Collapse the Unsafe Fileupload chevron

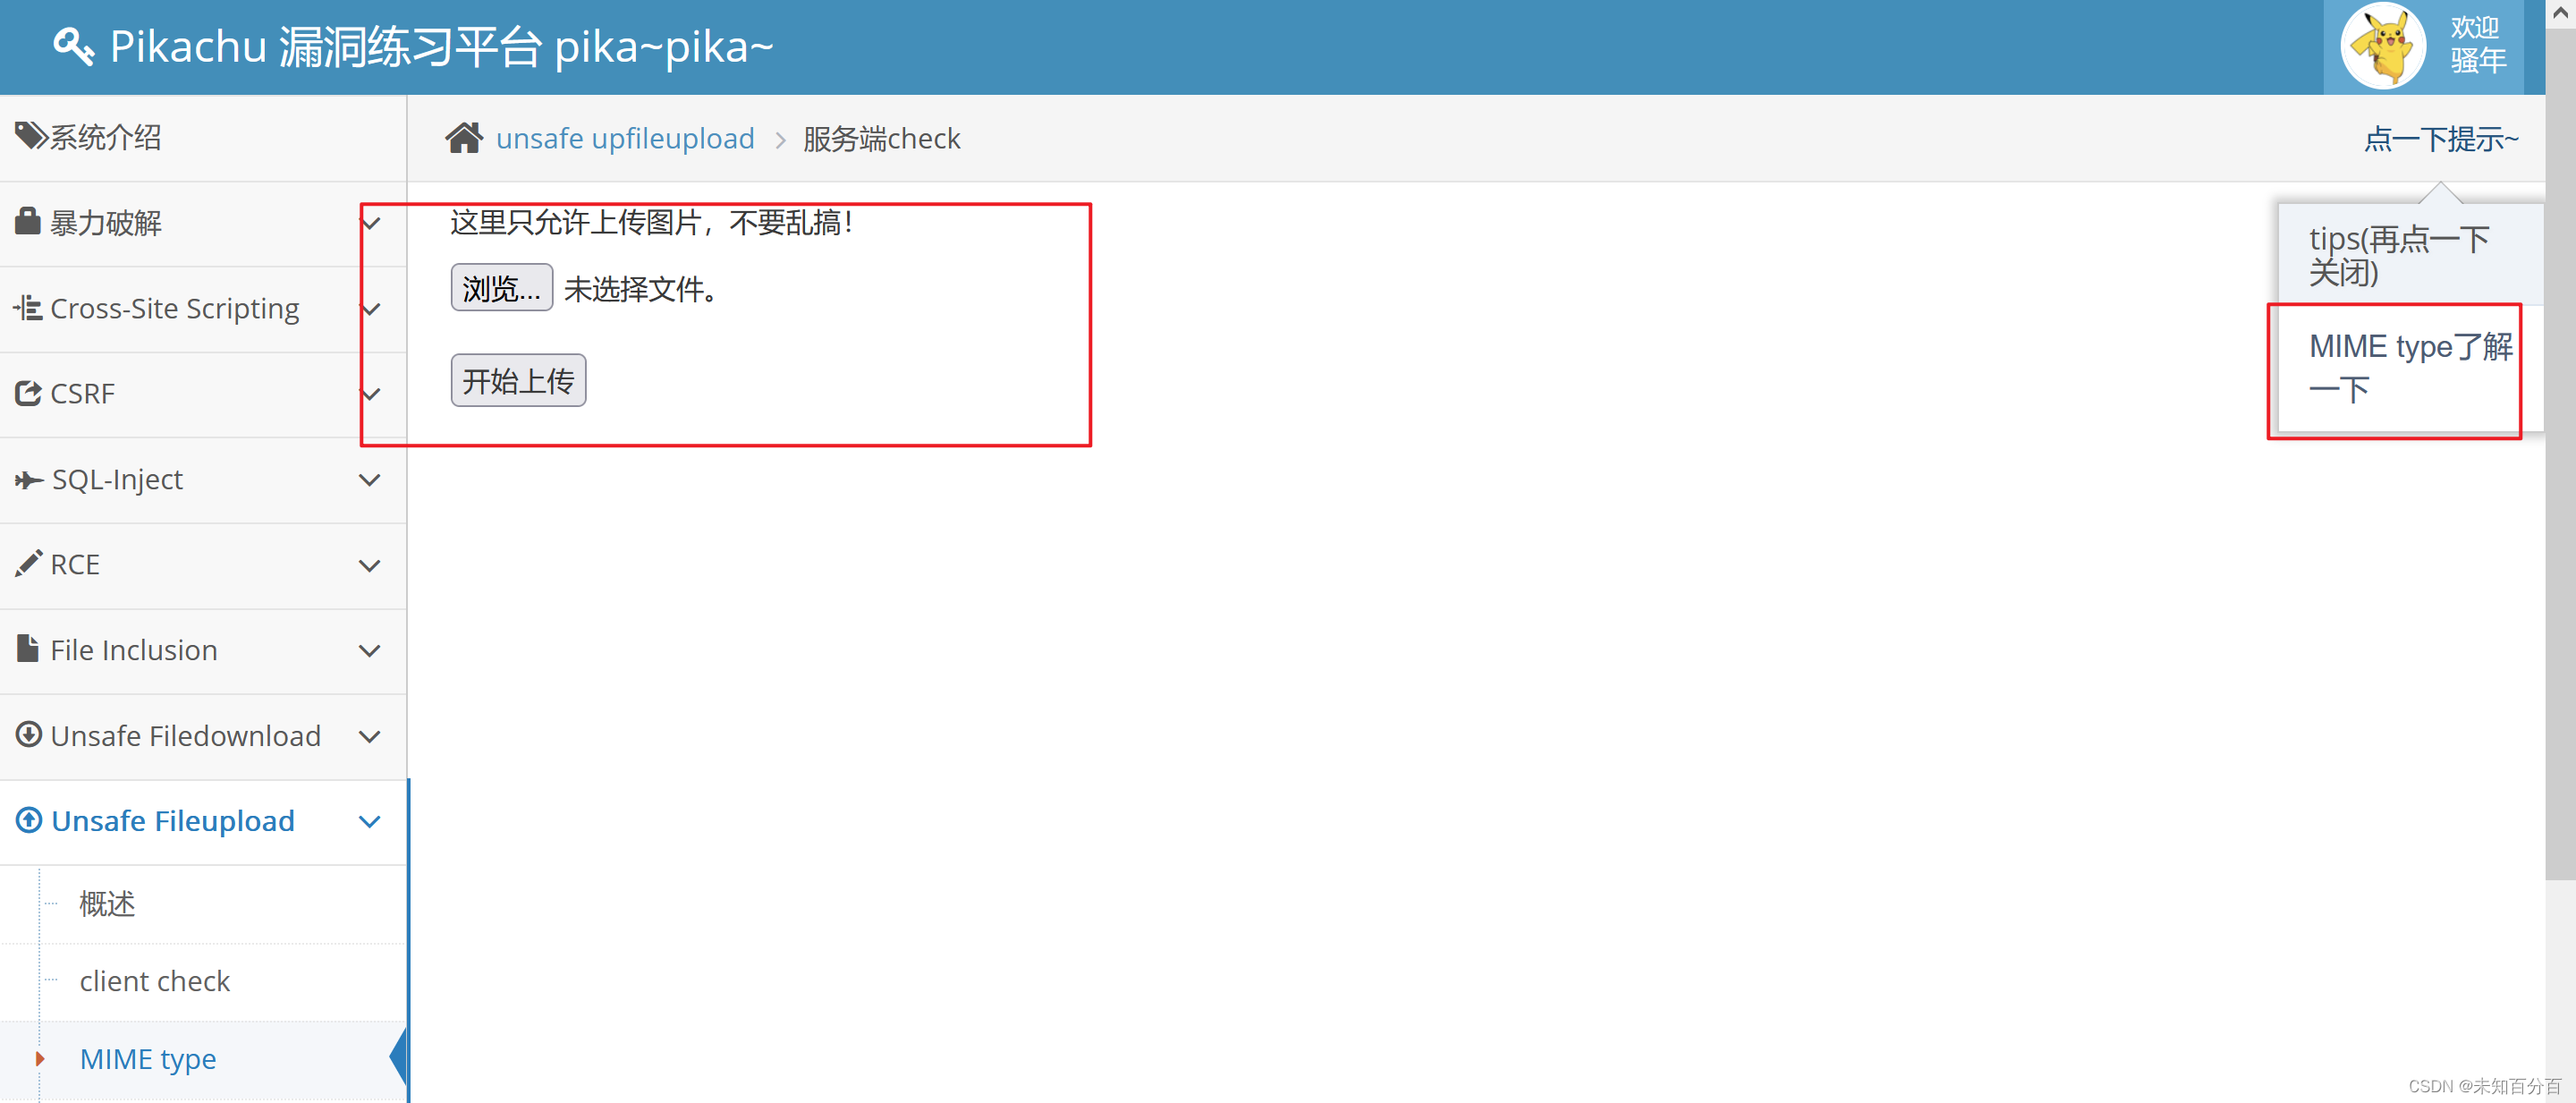[370, 822]
